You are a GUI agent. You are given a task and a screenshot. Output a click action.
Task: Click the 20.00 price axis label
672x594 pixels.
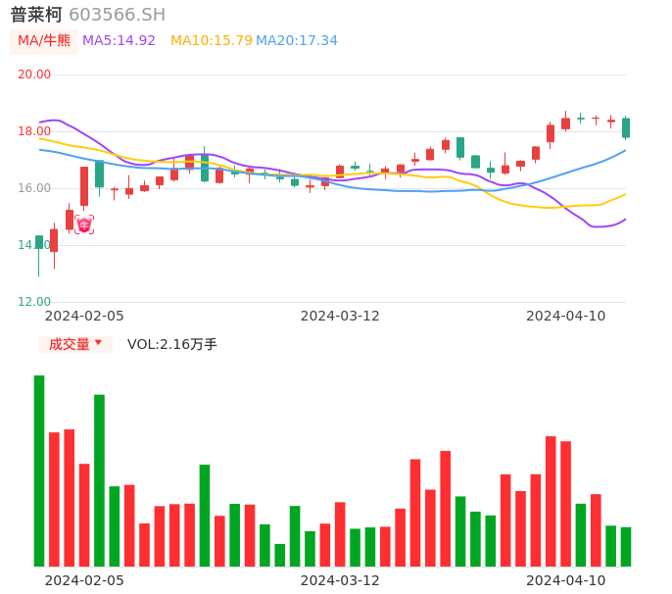[35, 74]
